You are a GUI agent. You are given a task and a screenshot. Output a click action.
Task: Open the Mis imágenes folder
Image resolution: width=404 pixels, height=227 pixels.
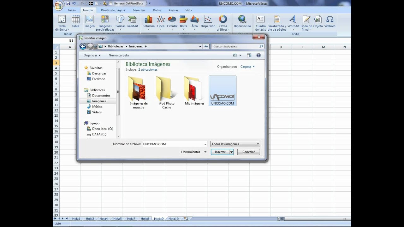pos(194,91)
